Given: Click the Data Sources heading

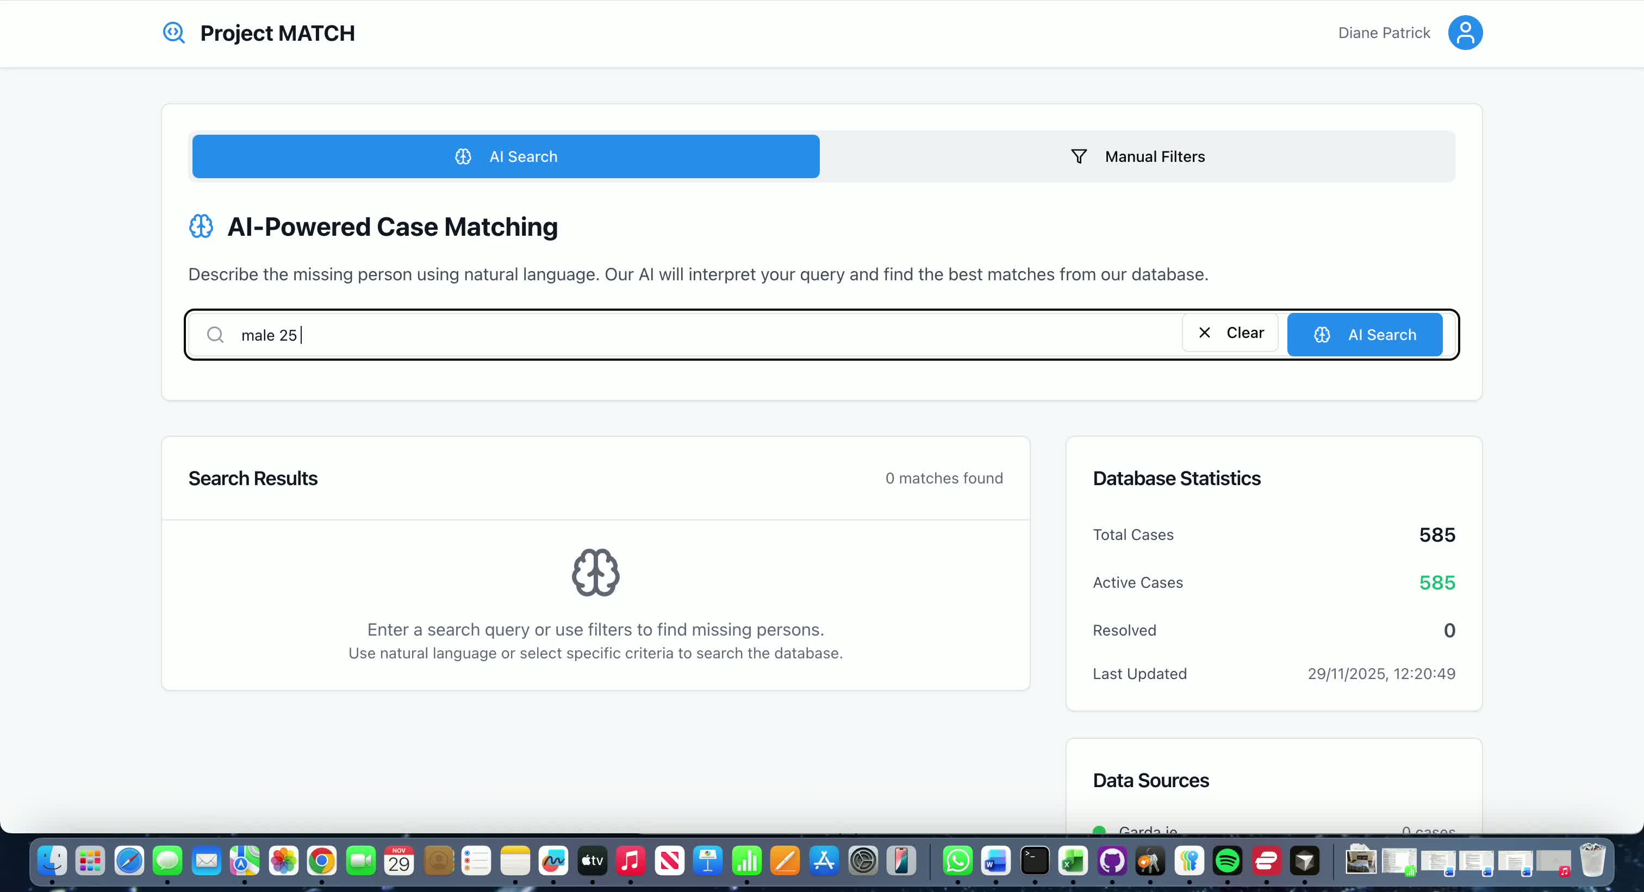Looking at the screenshot, I should (1151, 781).
